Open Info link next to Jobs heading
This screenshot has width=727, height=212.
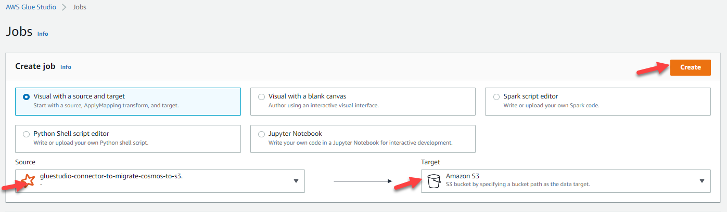pos(43,34)
